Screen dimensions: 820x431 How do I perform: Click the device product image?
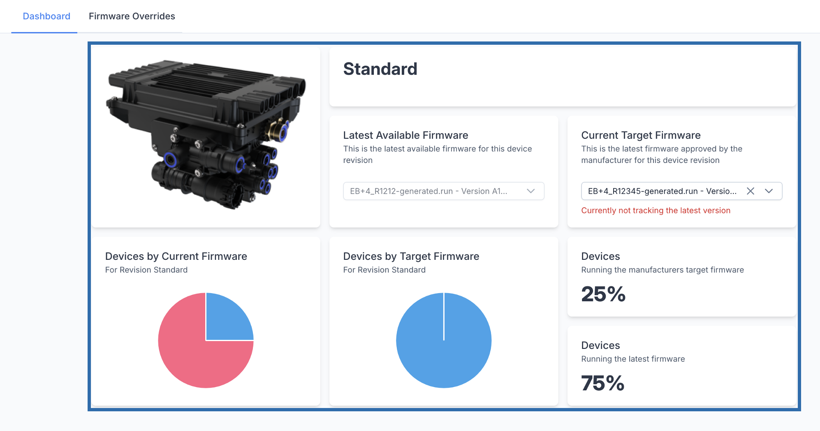pos(206,135)
